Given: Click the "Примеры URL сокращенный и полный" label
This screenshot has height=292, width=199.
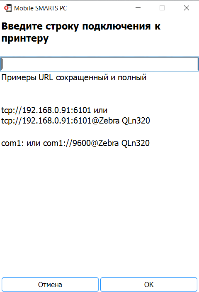Looking at the screenshot, I should (74, 77).
